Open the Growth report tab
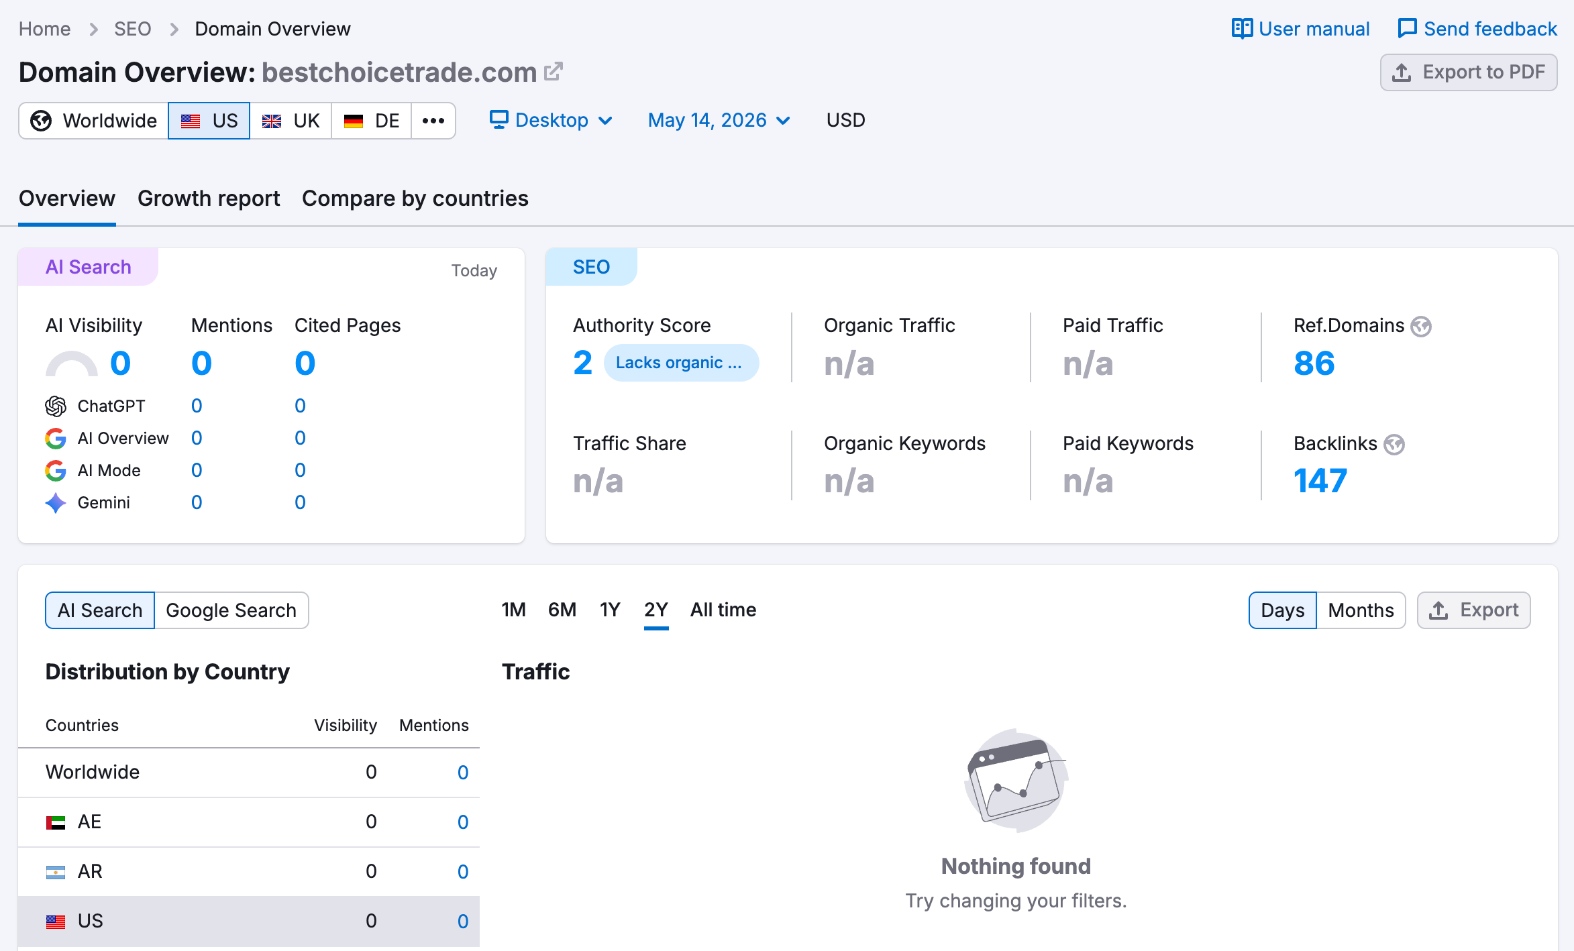1574x951 pixels. pos(209,199)
